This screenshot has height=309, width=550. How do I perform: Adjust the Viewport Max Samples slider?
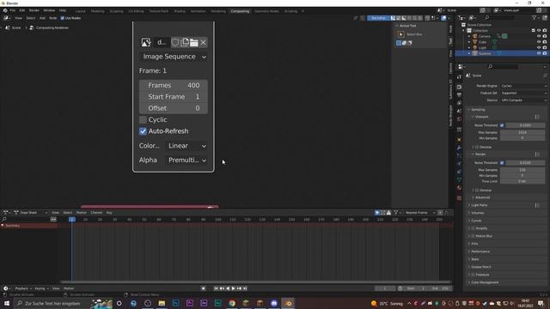point(522,132)
